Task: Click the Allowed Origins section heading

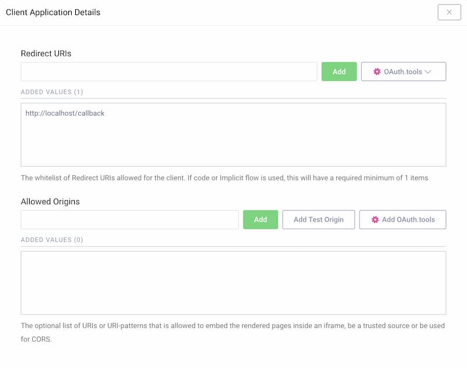Action: point(50,201)
